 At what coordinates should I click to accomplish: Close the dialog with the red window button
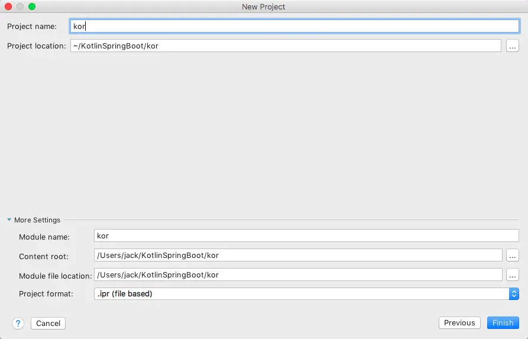[8, 7]
